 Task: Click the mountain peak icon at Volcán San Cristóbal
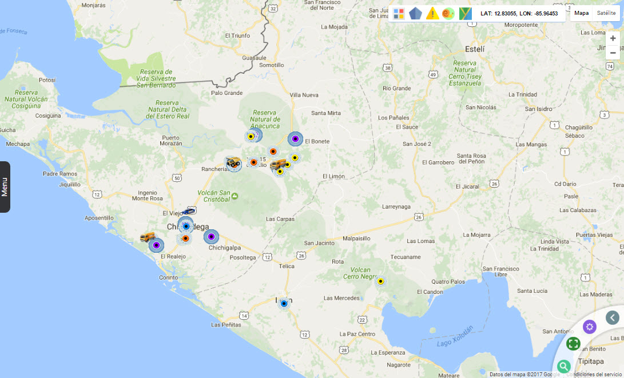click(x=235, y=196)
